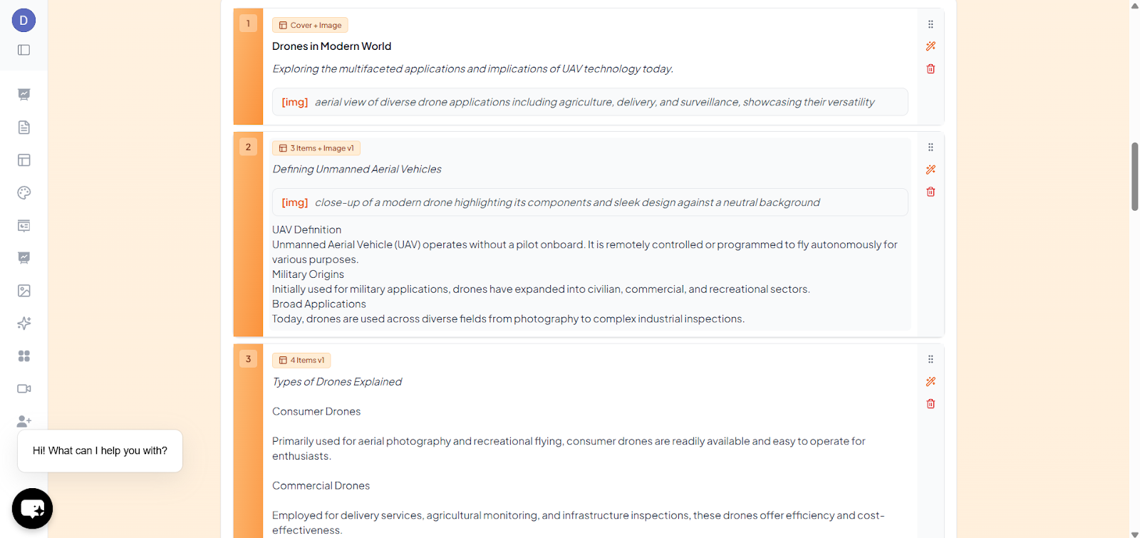Image resolution: width=1140 pixels, height=538 pixels.
Task: Click the slide 2 drag handle dots
Action: tap(931, 148)
